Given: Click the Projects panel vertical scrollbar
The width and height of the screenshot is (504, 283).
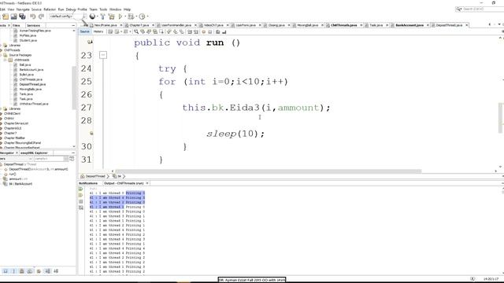Looking at the screenshot, I should (x=74, y=87).
